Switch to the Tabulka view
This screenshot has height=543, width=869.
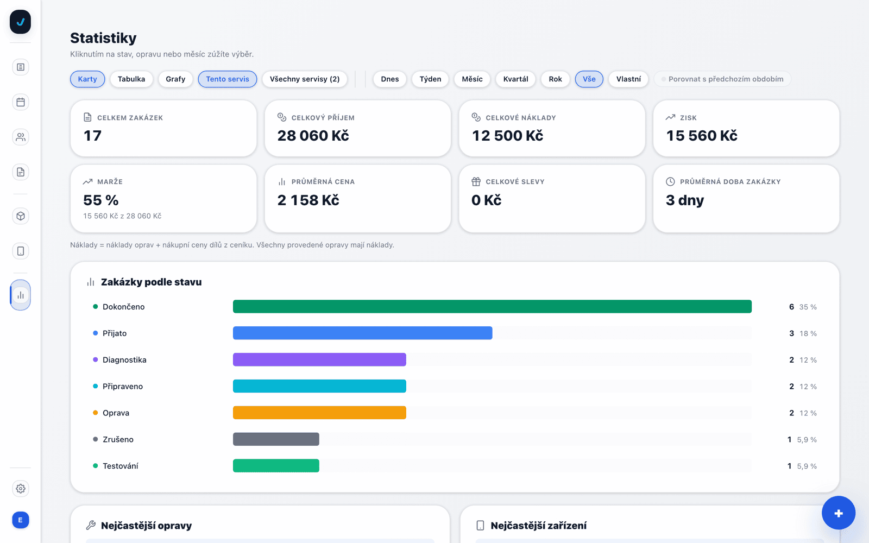click(131, 79)
